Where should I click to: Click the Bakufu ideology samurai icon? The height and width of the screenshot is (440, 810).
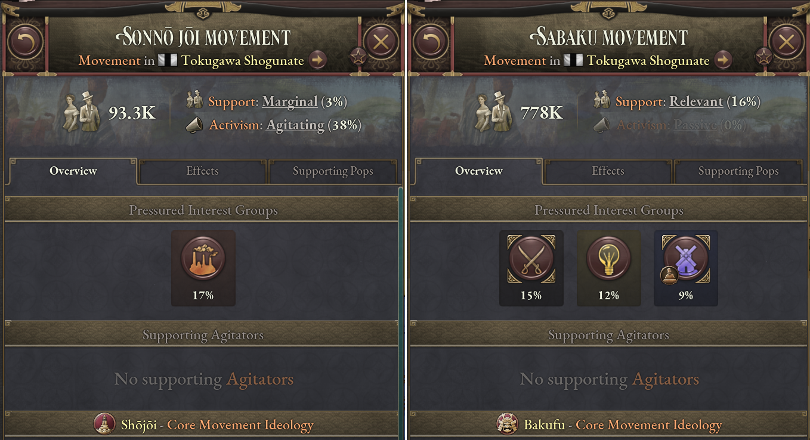click(x=508, y=424)
